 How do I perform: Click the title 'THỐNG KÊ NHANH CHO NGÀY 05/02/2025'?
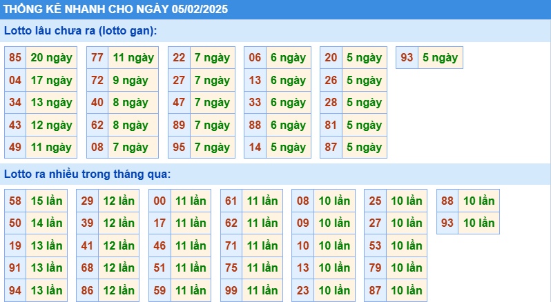click(x=116, y=10)
